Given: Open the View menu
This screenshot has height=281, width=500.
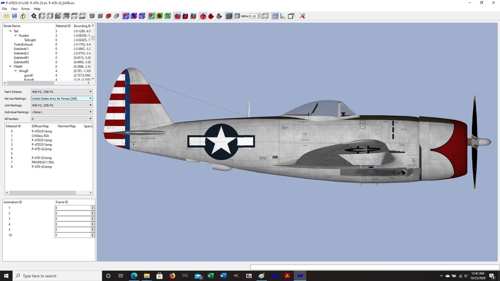Looking at the screenshot, I should click(x=14, y=9).
